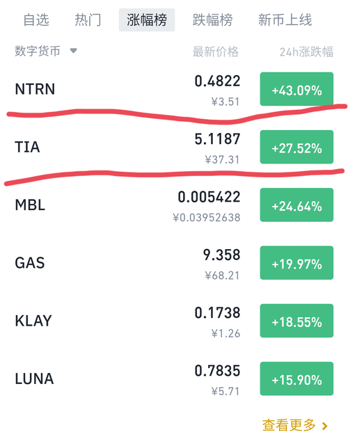Tap the +27.52% change badge

296,147
